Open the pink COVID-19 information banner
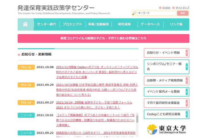203x139 pixels. [x=103, y=38]
